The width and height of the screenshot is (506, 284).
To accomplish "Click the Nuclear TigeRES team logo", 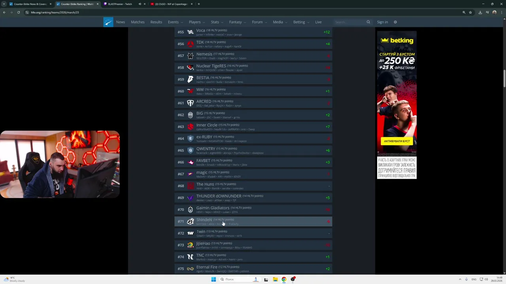I will pyautogui.click(x=190, y=67).
